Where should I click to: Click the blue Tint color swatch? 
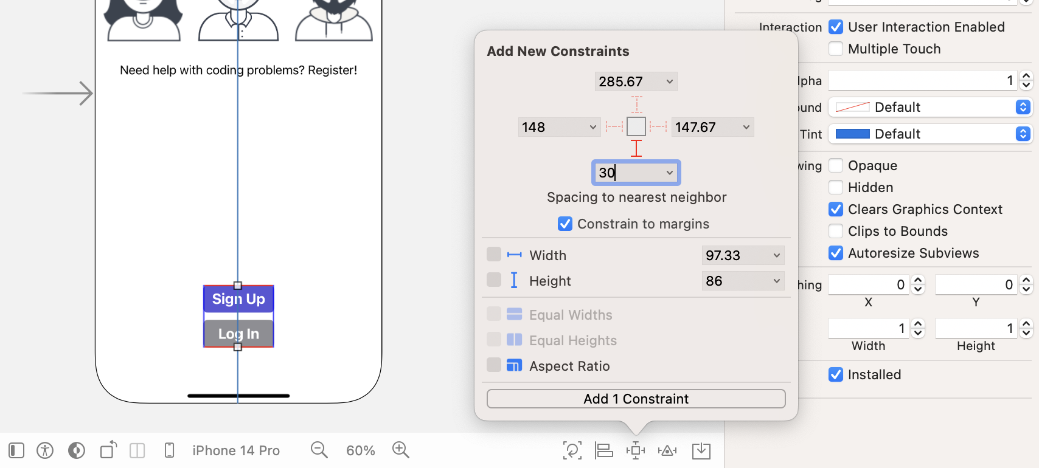point(852,134)
